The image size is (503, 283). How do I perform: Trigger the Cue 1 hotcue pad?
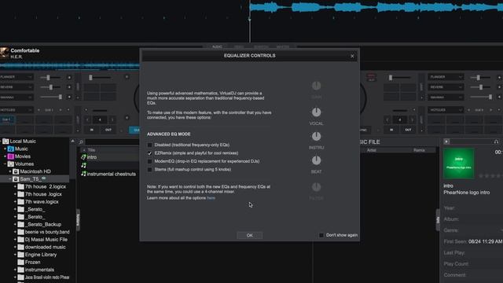point(7,119)
